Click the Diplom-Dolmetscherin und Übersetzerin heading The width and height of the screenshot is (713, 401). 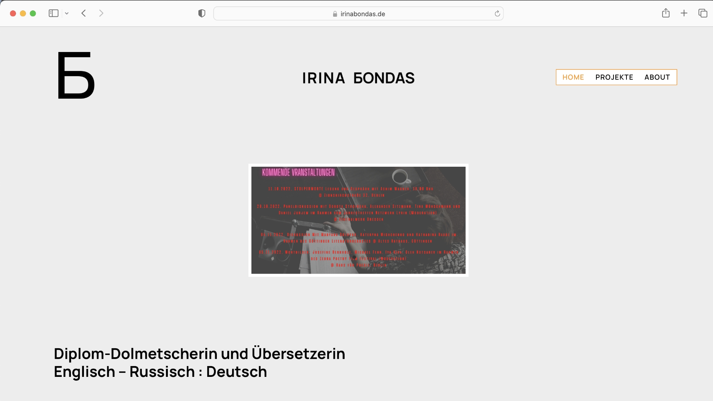pos(199,353)
